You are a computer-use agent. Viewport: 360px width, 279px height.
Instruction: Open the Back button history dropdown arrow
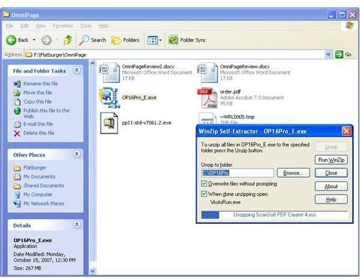coord(34,40)
